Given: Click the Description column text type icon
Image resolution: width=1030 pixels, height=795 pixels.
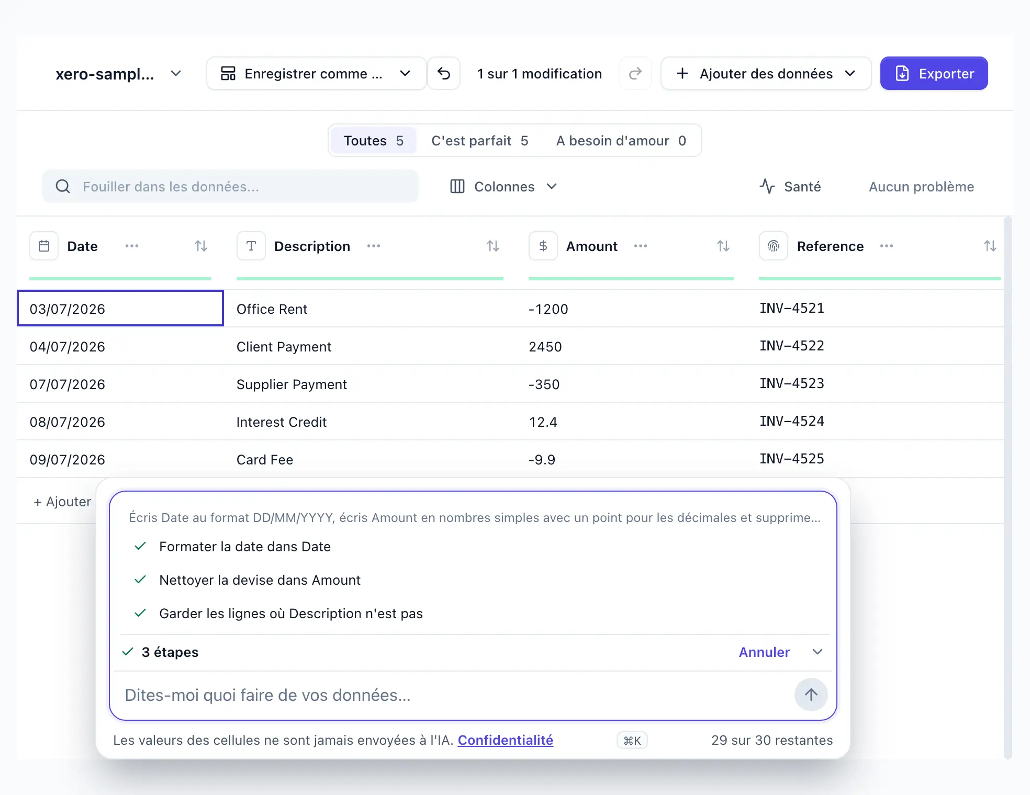Looking at the screenshot, I should (251, 246).
